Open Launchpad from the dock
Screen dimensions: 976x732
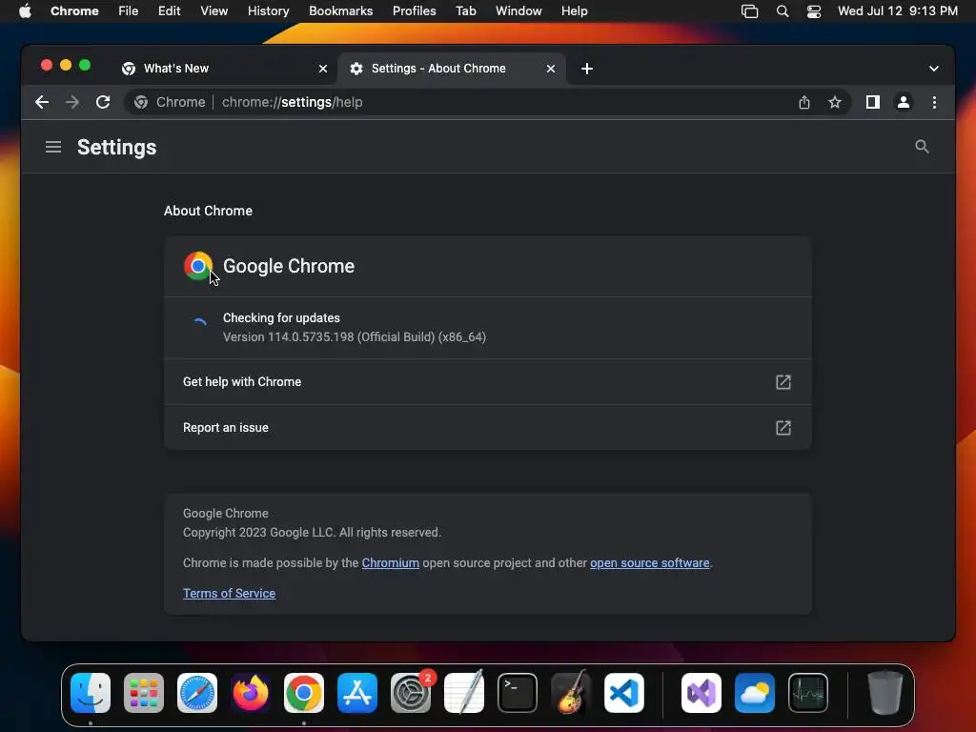click(x=144, y=693)
